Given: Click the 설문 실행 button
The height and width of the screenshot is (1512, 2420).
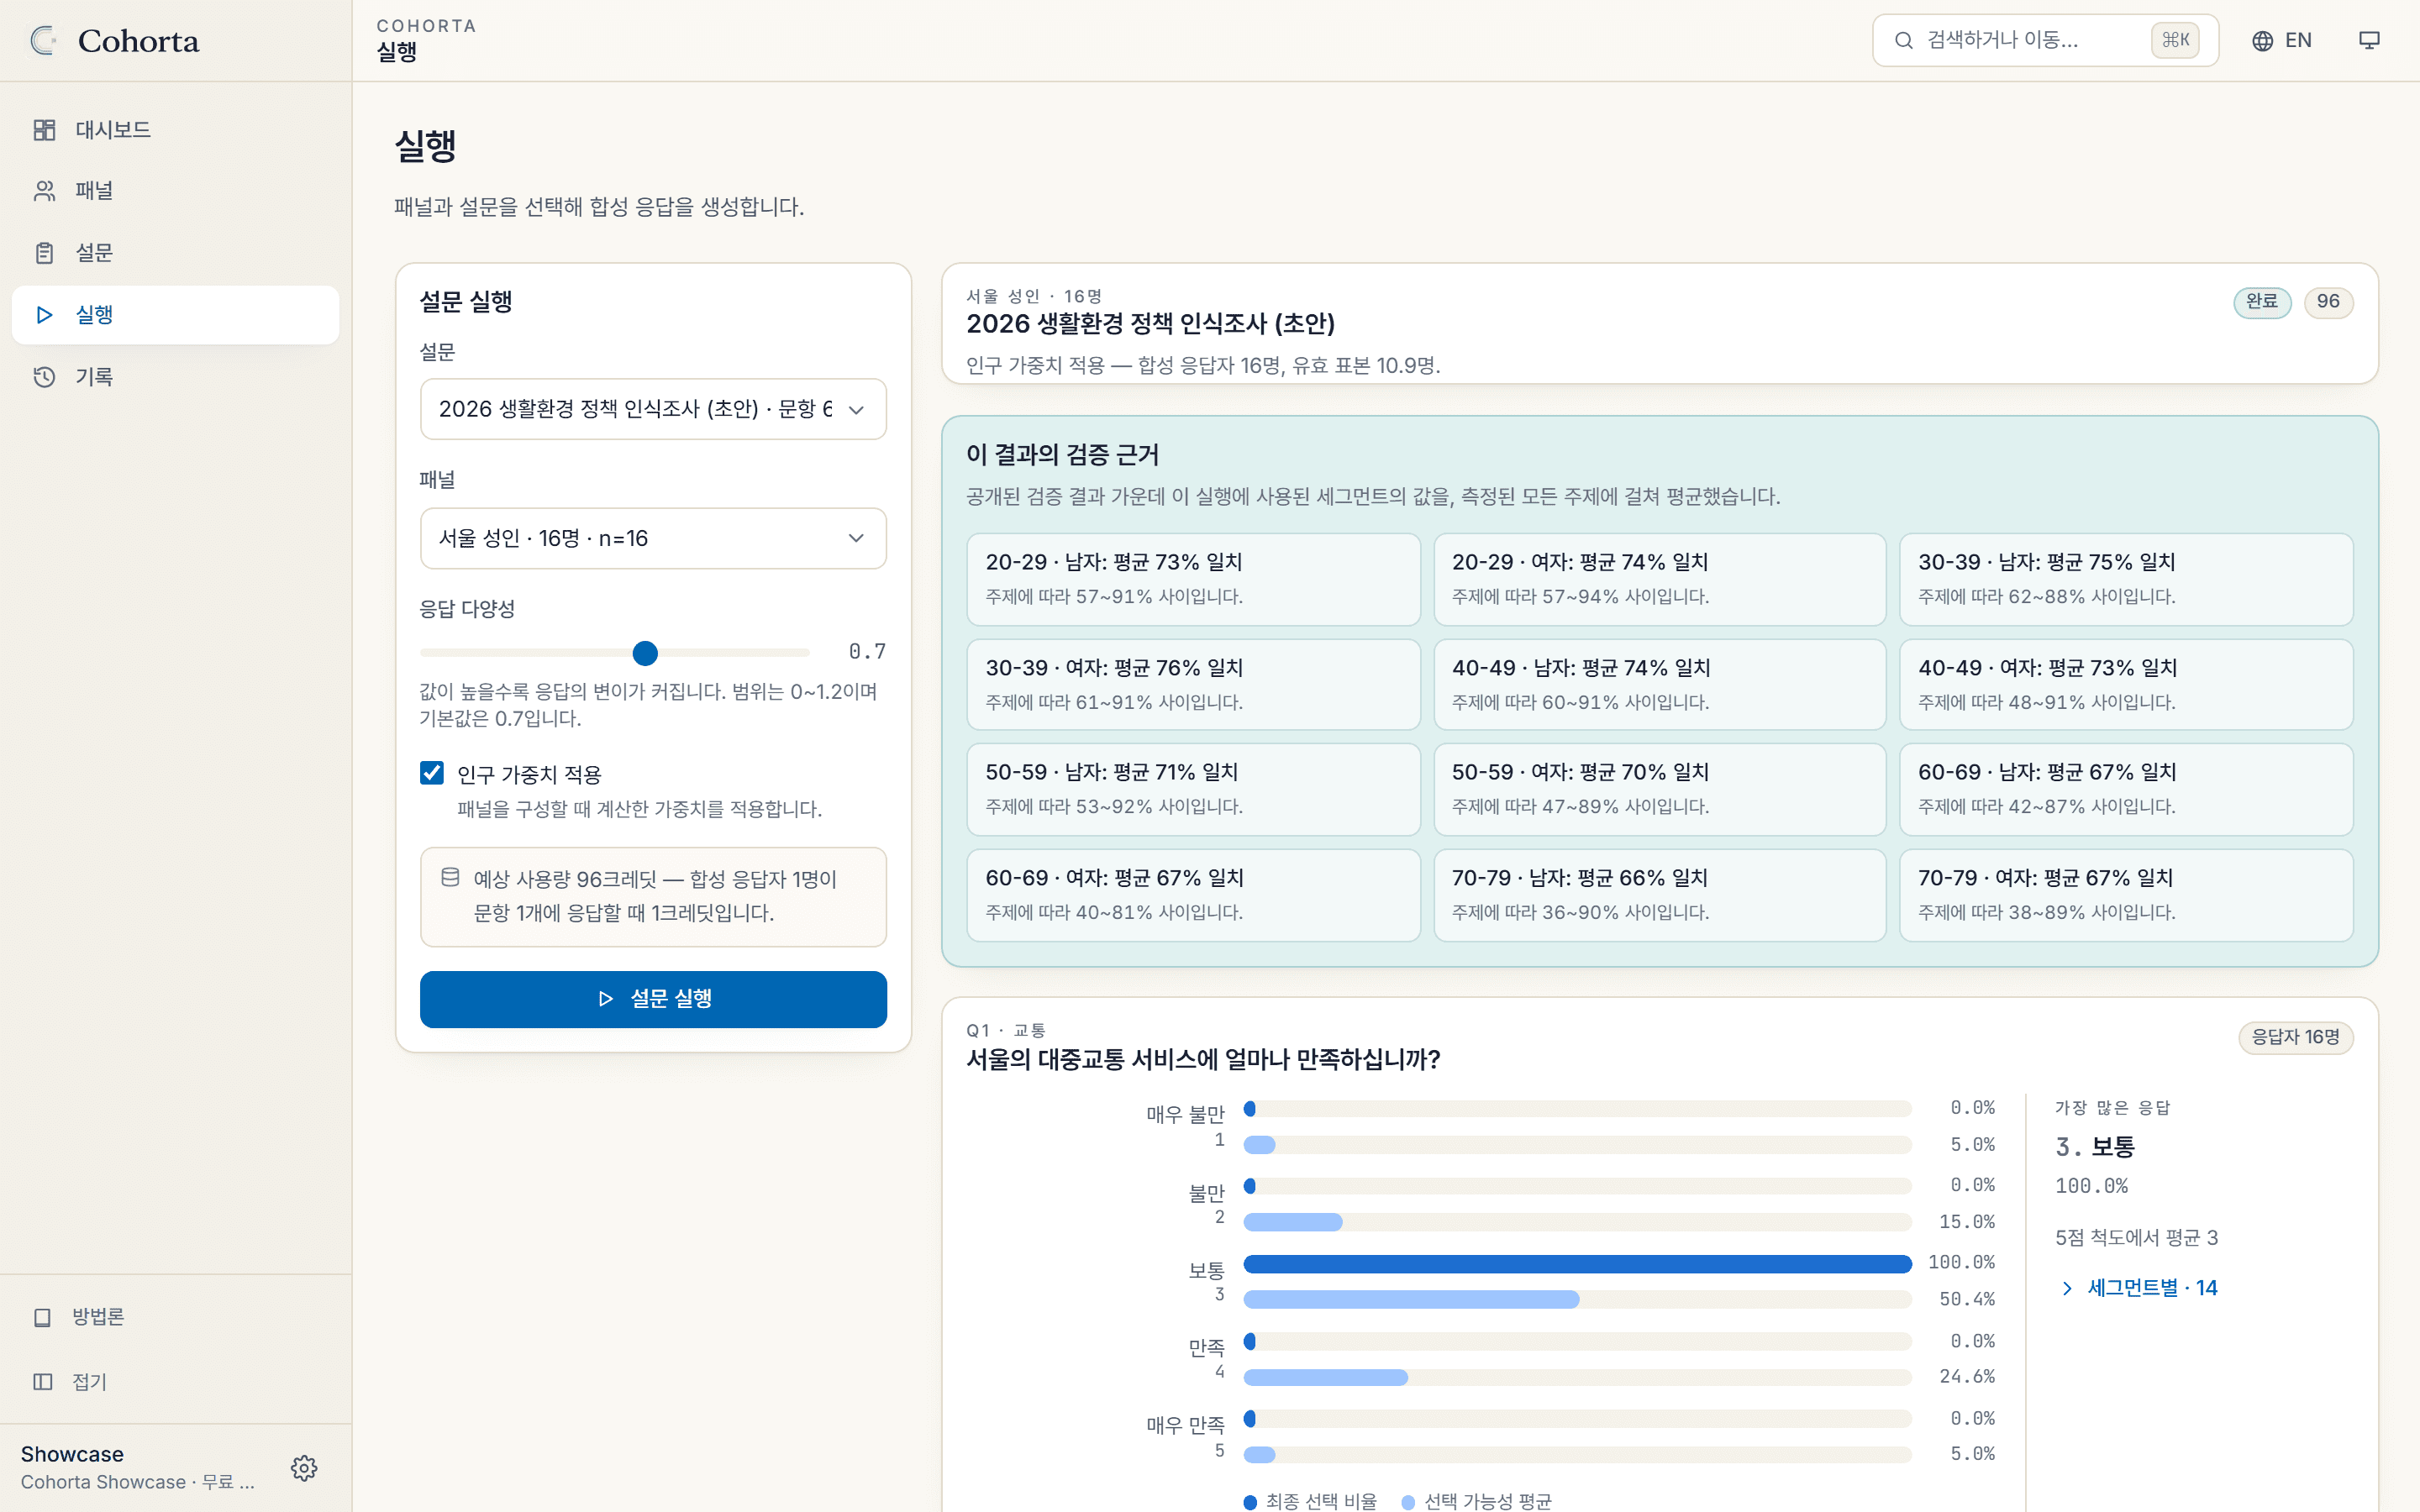Looking at the screenshot, I should (653, 999).
